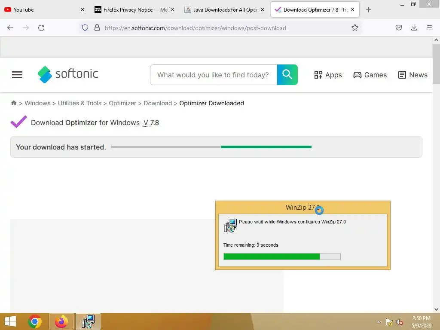Open the Firefox application menu
This screenshot has height=330, width=440.
click(429, 27)
